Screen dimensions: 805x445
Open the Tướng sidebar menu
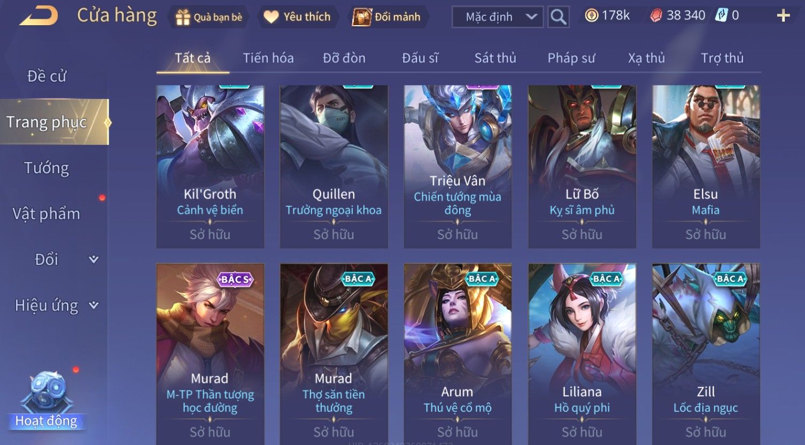click(47, 168)
